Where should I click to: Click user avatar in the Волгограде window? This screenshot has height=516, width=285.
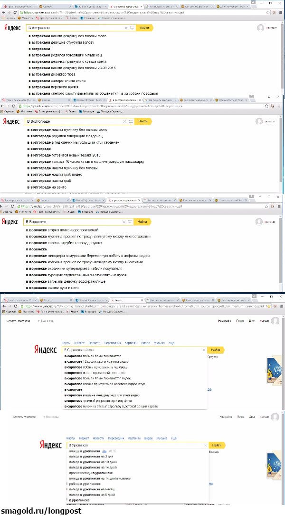tap(259, 121)
